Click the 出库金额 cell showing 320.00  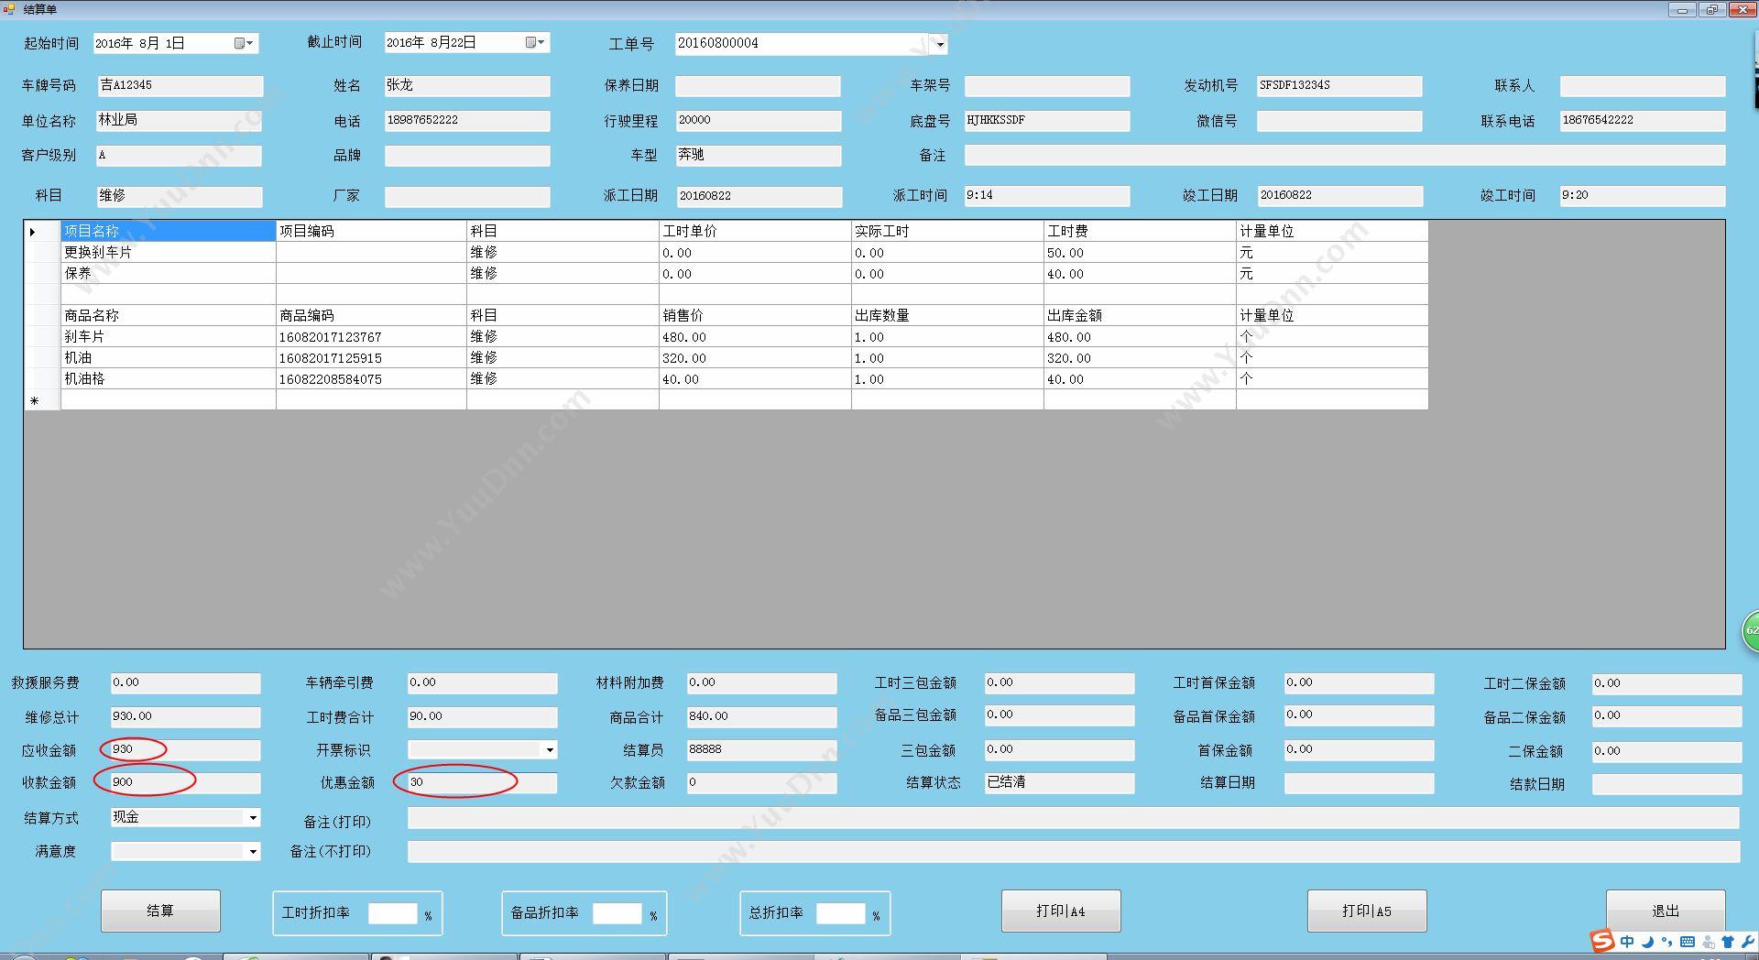click(x=1140, y=358)
